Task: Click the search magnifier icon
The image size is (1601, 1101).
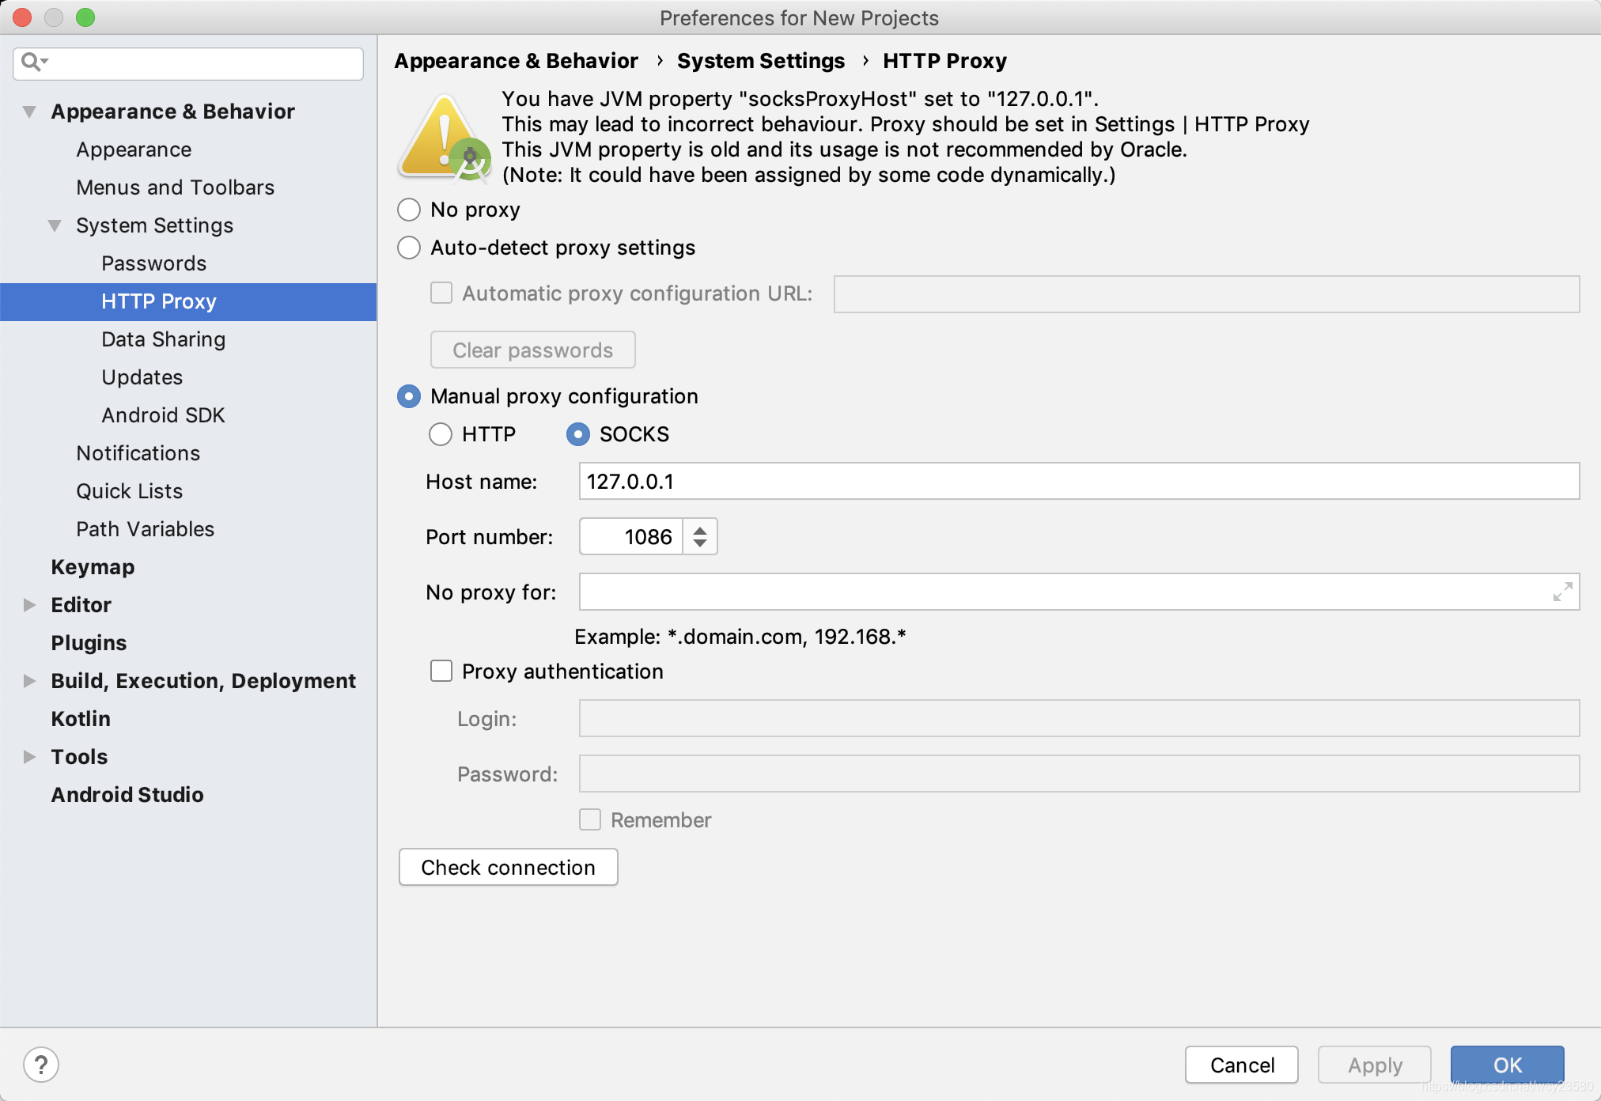Action: coord(32,62)
